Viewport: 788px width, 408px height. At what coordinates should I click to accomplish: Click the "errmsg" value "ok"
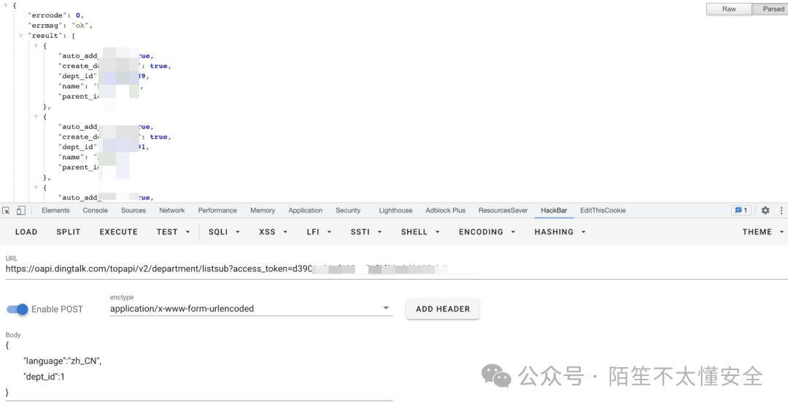[x=80, y=25]
